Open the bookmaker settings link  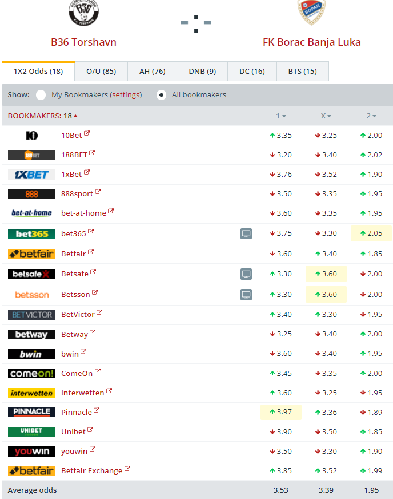126,95
